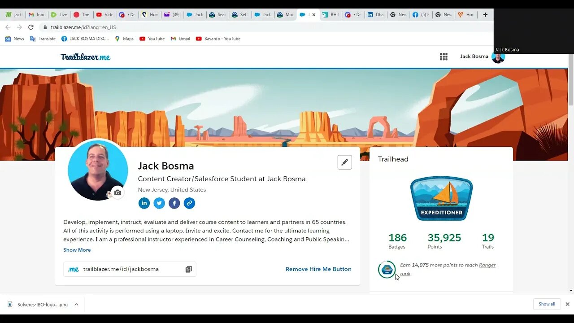Switch to the Moc tab

click(285, 15)
